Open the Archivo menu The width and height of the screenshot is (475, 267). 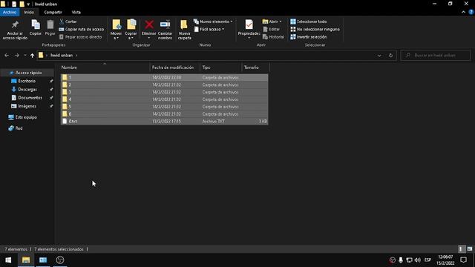click(x=10, y=12)
